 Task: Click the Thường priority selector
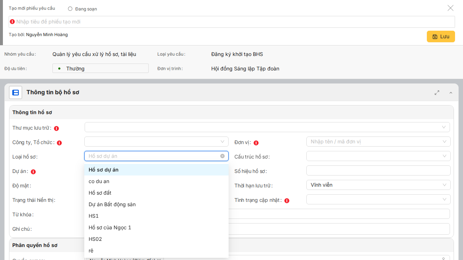(101, 68)
